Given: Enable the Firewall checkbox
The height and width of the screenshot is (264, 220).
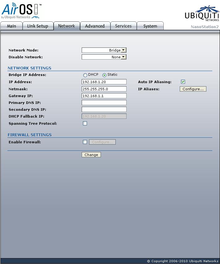Looking at the screenshot, I should pos(85,142).
